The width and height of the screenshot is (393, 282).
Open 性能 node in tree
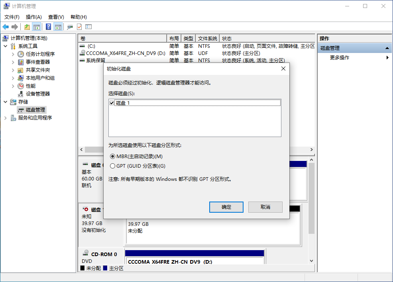tap(31, 86)
